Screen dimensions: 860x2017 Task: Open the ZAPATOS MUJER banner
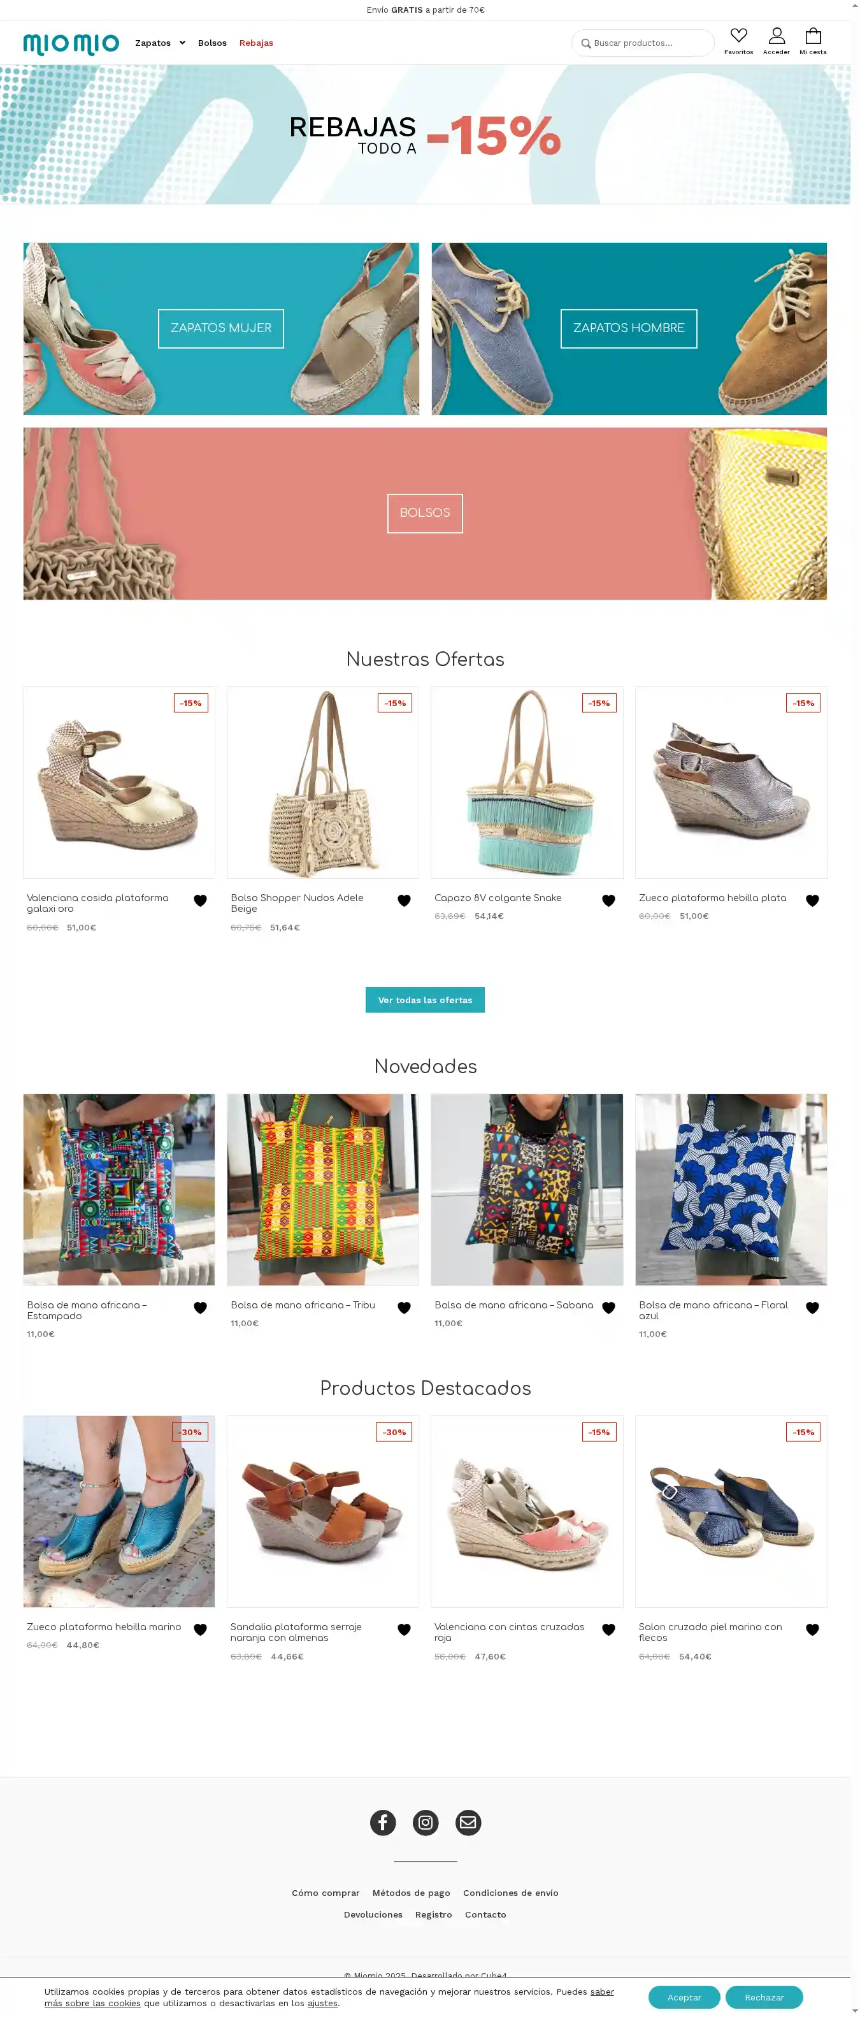tap(220, 328)
